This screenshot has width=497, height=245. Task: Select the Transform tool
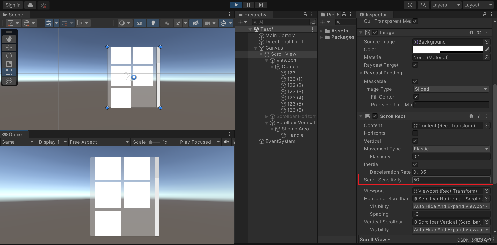click(9, 81)
